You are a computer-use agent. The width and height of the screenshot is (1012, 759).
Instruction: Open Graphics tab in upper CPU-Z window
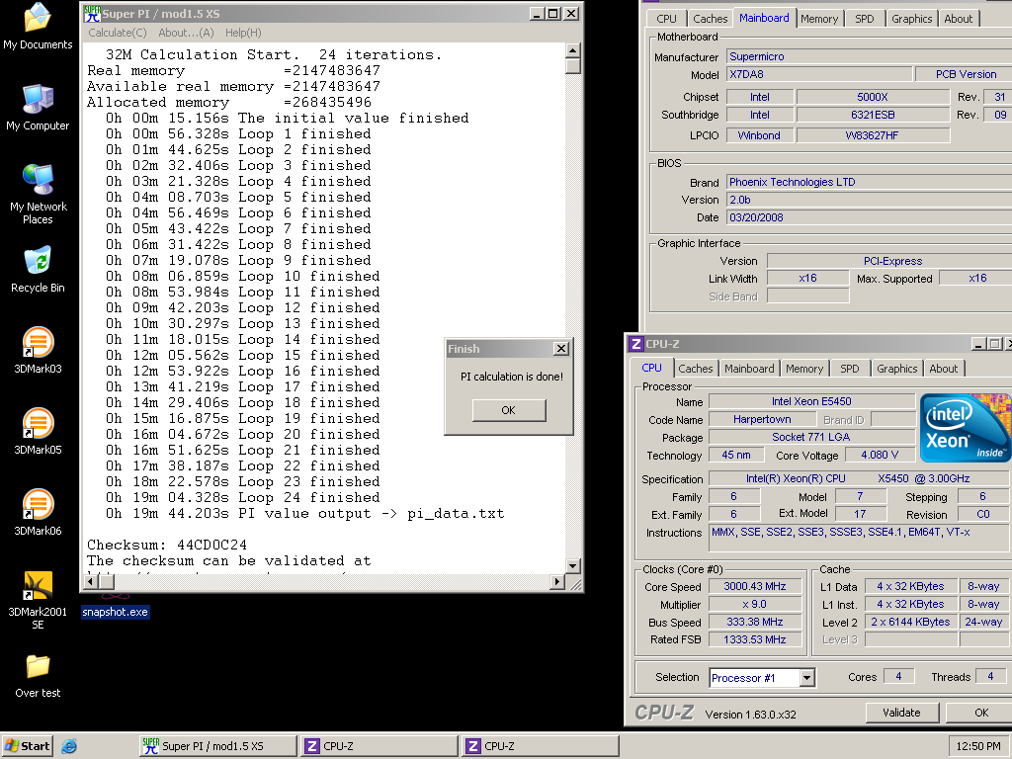tap(912, 19)
